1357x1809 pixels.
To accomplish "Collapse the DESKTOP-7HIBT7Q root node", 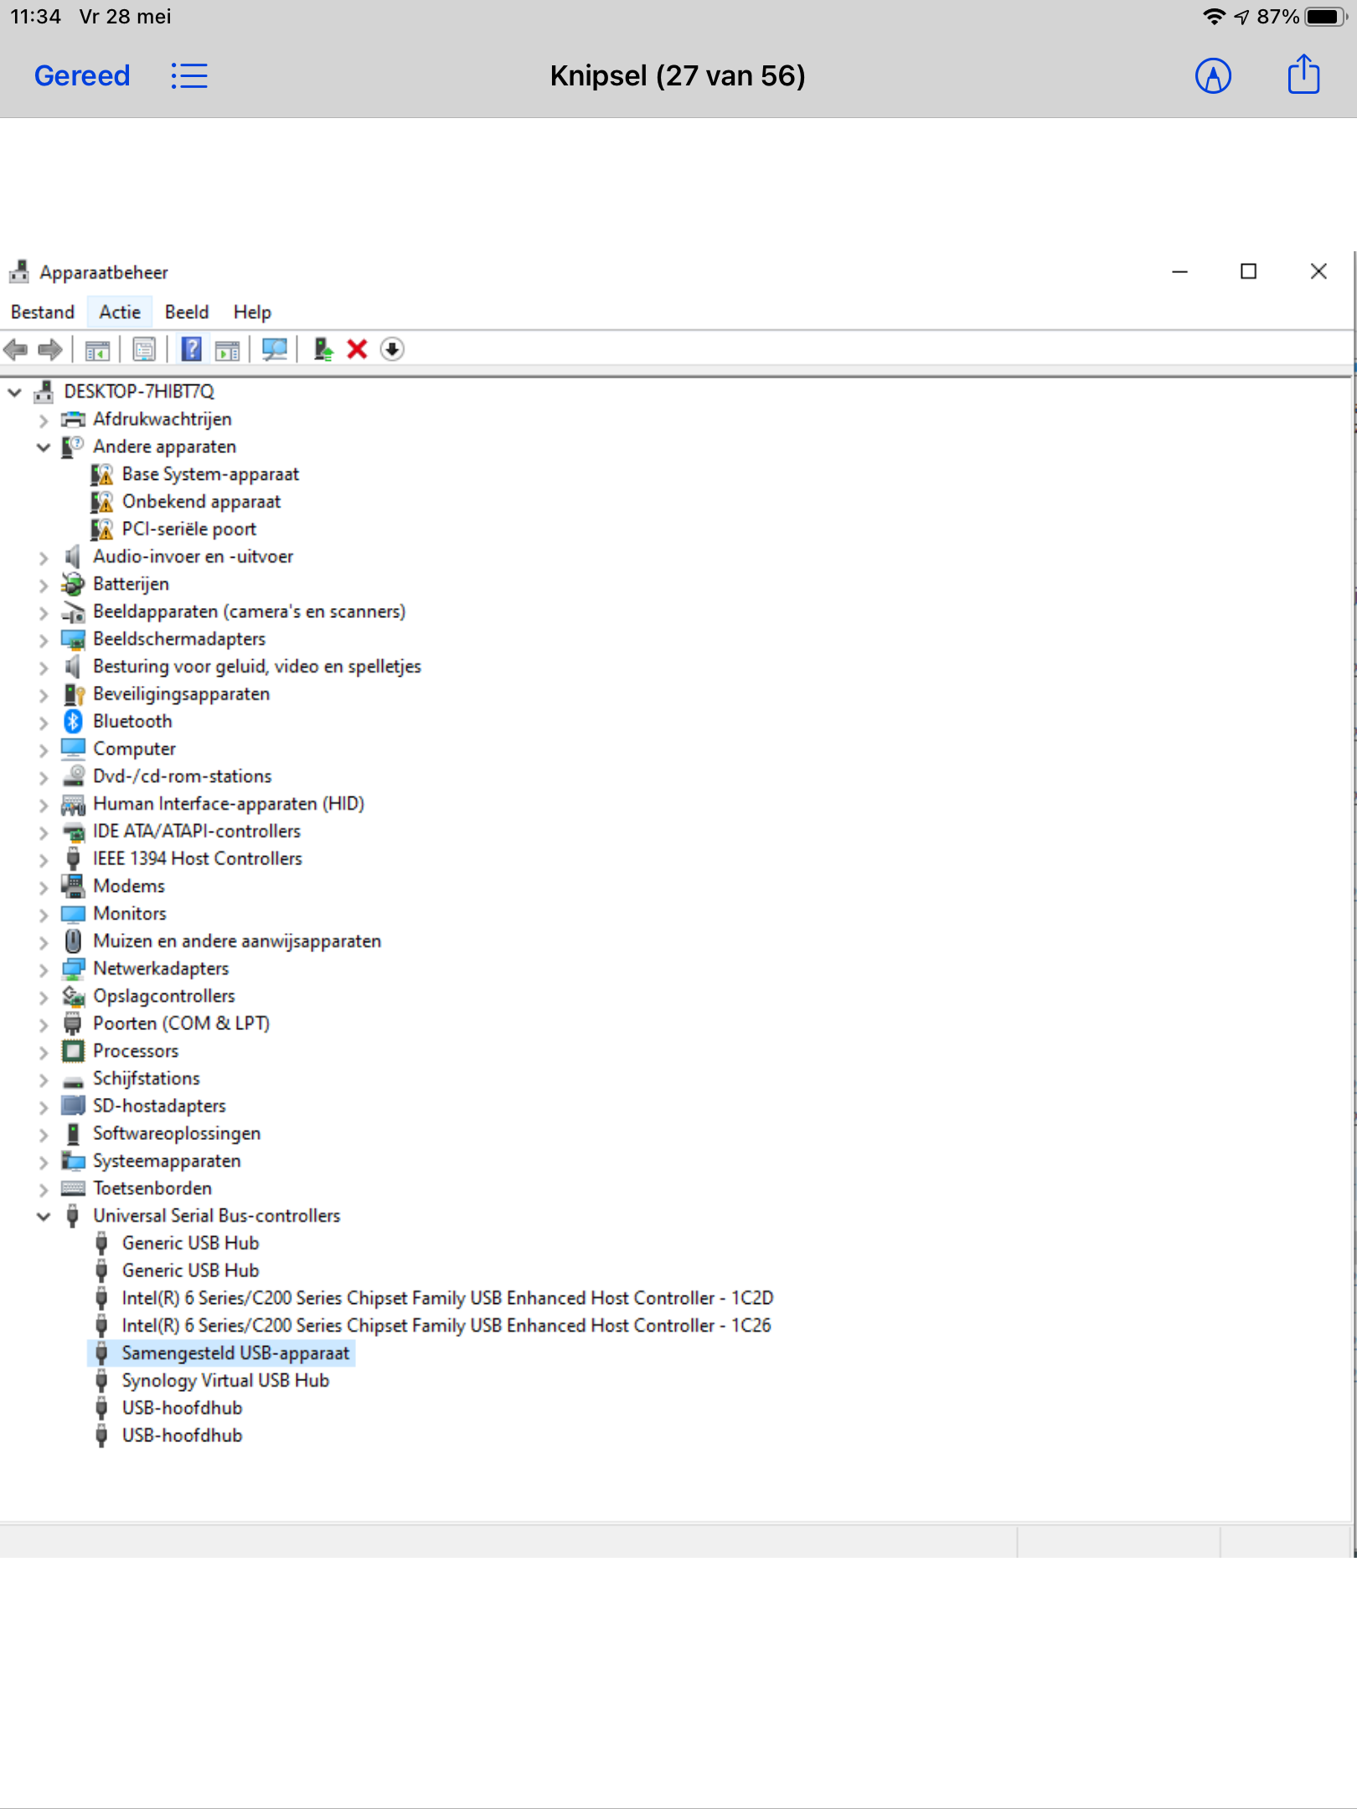I will (x=15, y=391).
